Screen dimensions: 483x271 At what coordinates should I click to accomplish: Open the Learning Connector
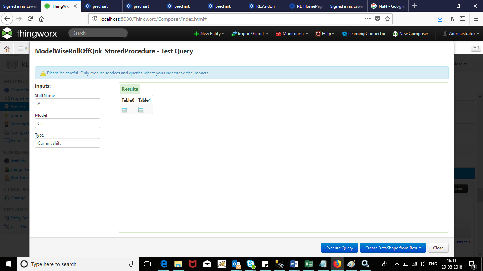coord(363,34)
